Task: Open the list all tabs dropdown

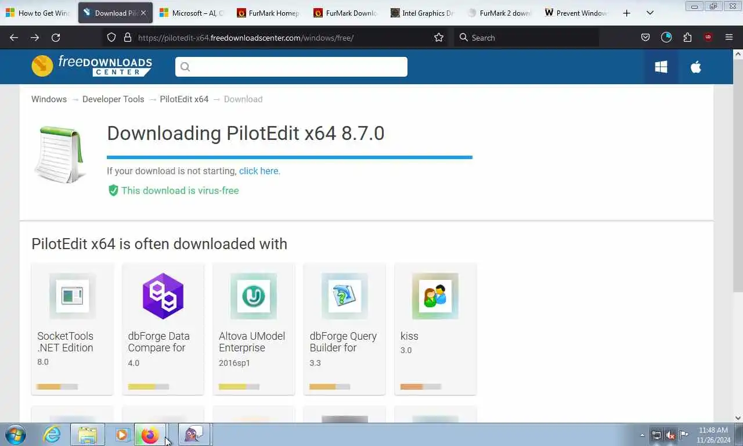Action: (x=650, y=13)
